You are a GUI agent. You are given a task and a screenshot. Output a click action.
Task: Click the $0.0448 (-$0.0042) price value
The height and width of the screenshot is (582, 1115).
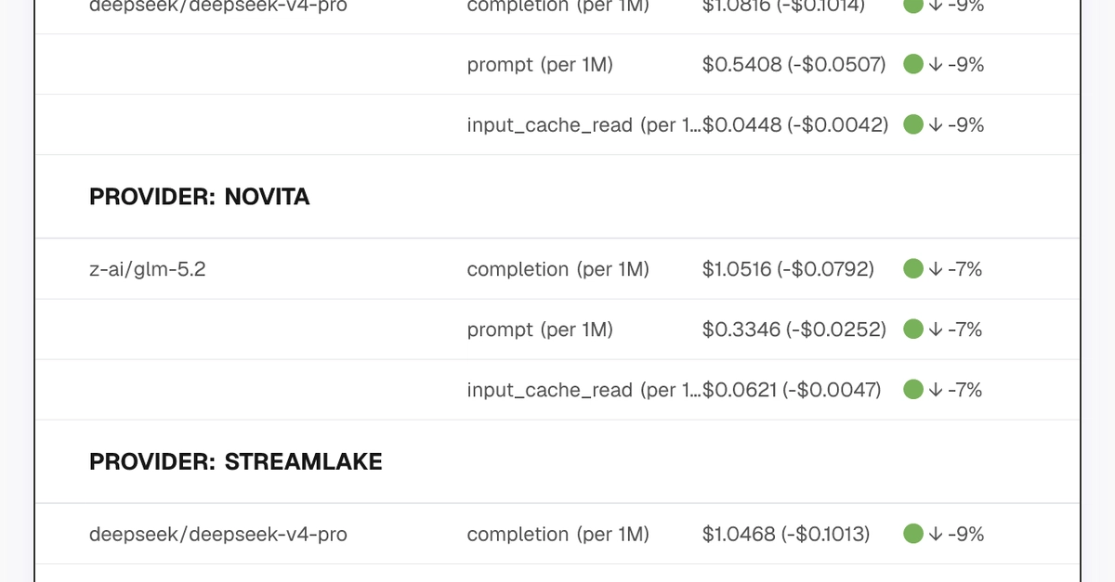(795, 124)
